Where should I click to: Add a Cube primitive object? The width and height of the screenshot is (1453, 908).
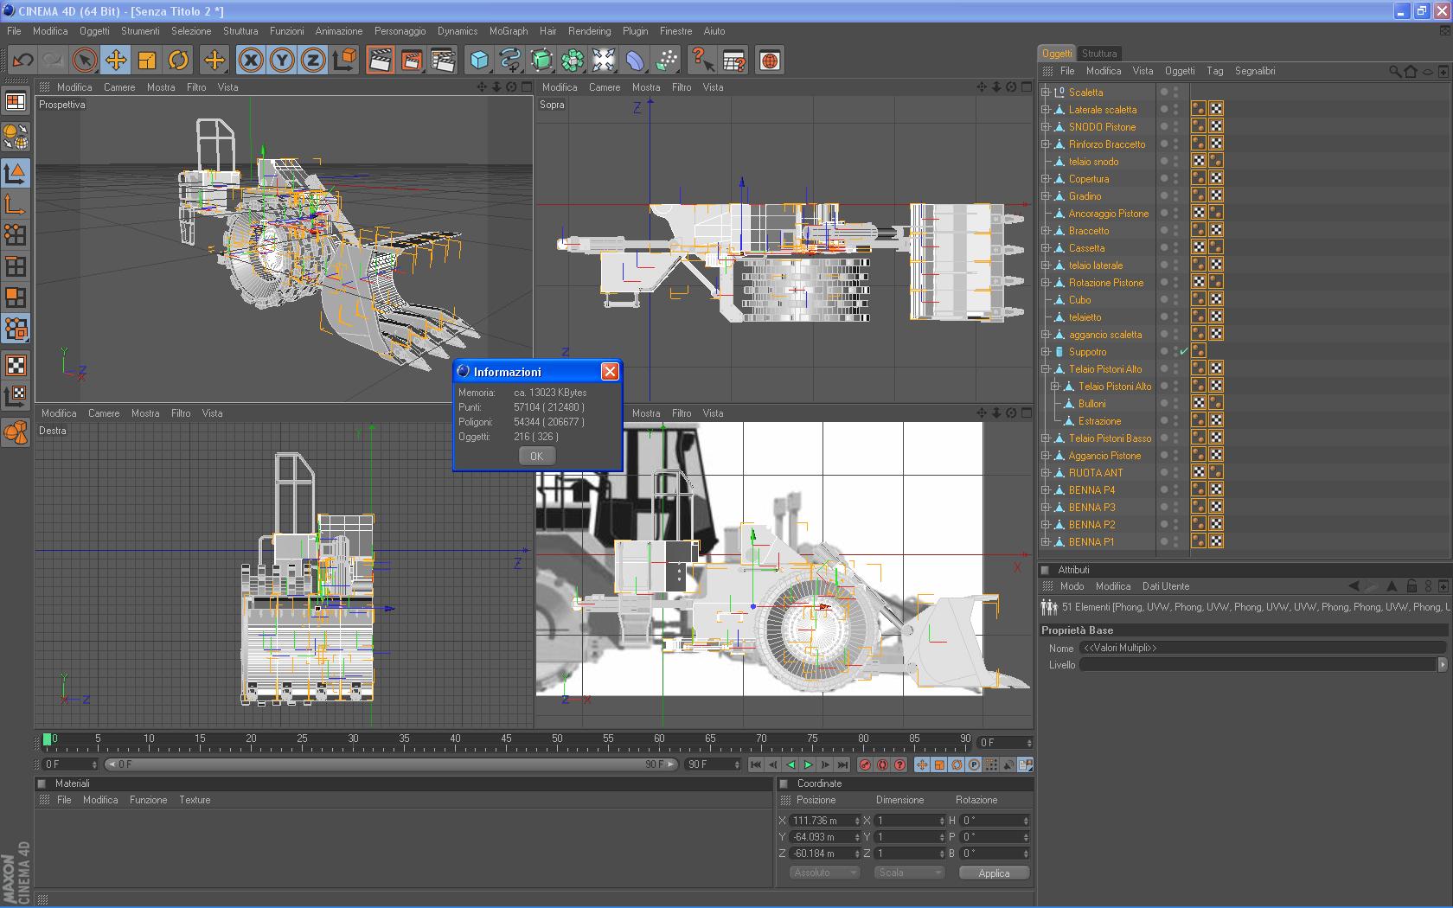(x=479, y=61)
